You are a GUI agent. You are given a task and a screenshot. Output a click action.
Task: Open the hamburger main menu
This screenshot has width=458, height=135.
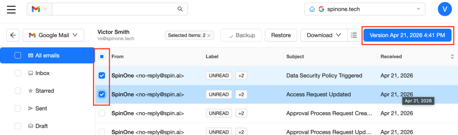[11, 9]
